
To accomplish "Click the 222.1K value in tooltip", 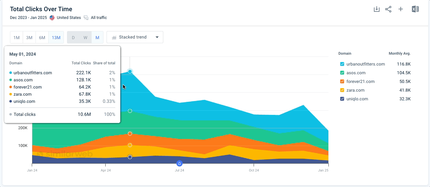I will [84, 73].
